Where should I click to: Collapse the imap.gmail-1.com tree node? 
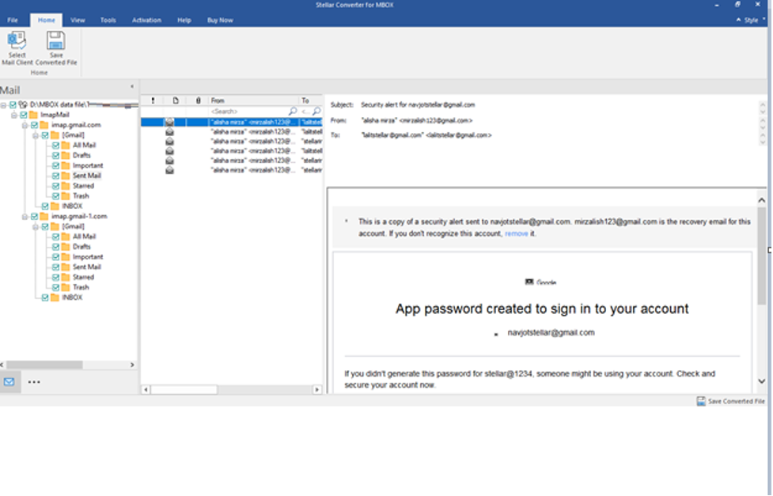pyautogui.click(x=25, y=217)
